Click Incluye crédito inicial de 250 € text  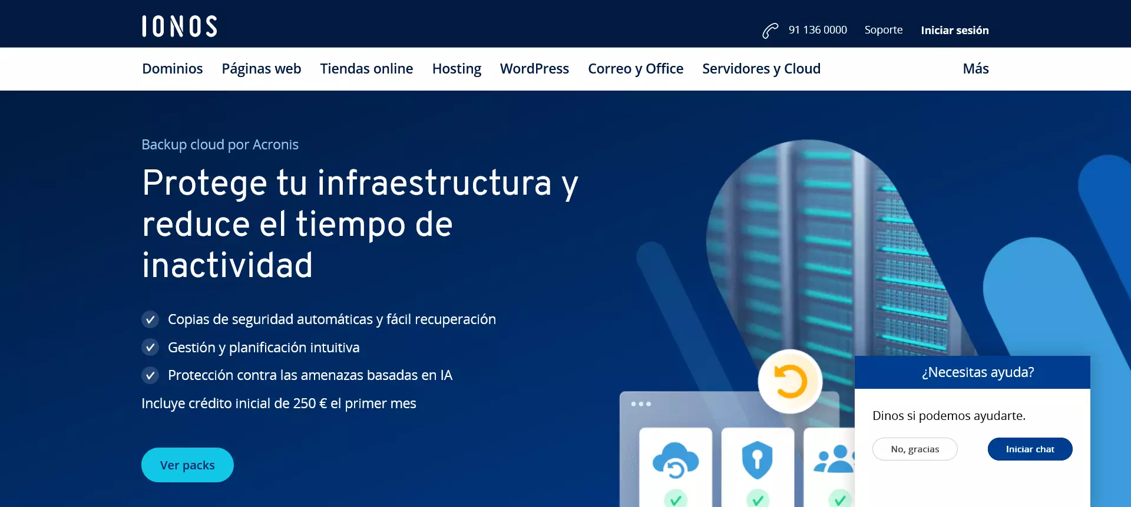pyautogui.click(x=279, y=403)
